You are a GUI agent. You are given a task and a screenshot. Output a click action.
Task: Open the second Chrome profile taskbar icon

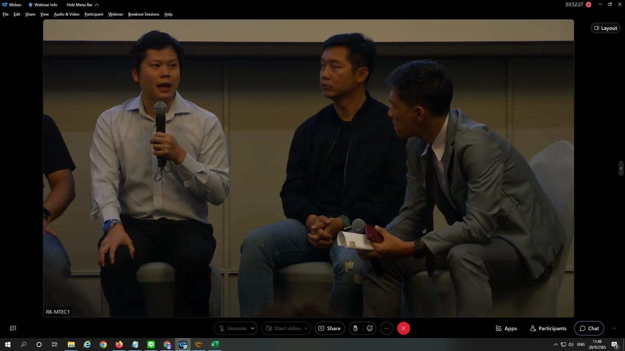(167, 344)
